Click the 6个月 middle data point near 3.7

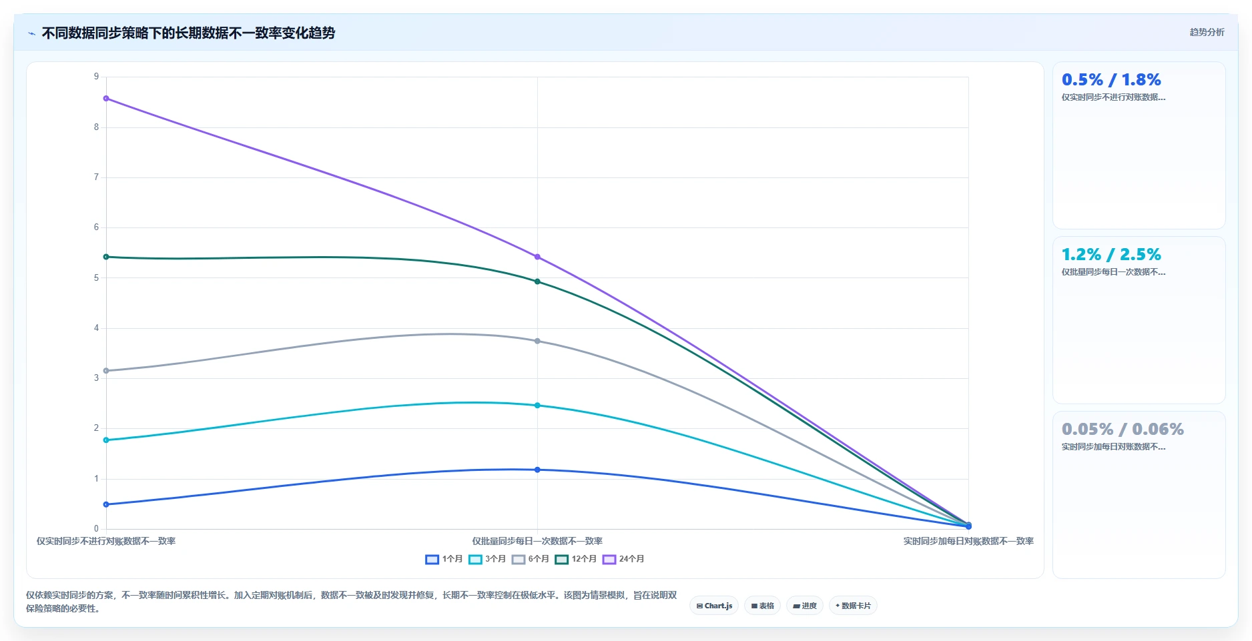(x=537, y=341)
